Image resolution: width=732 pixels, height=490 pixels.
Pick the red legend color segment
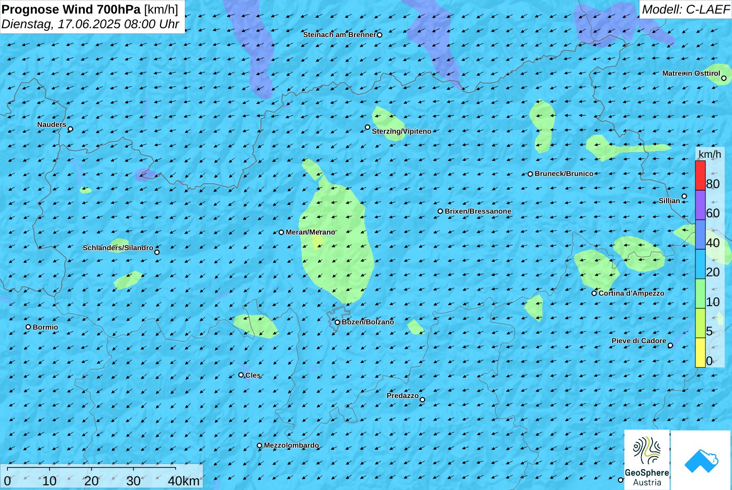tap(700, 176)
